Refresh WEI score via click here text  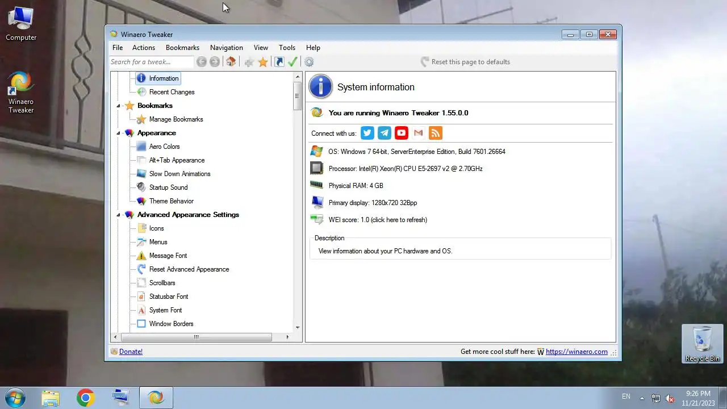(399, 220)
